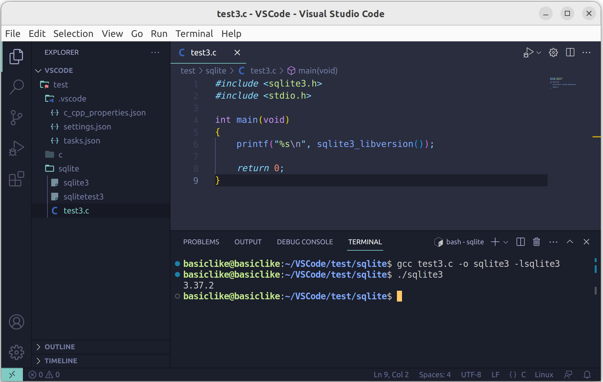
Task: Open the Terminal menu
Action: point(194,34)
